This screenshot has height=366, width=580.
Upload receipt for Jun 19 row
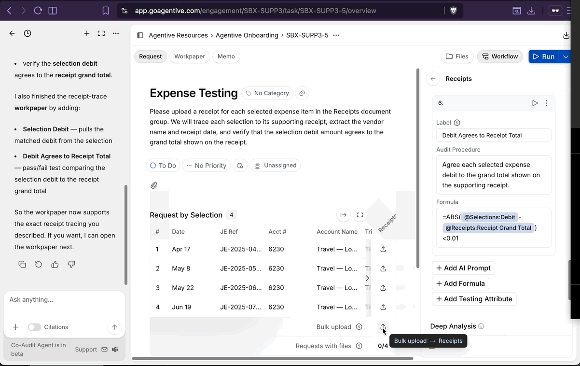pos(383,307)
